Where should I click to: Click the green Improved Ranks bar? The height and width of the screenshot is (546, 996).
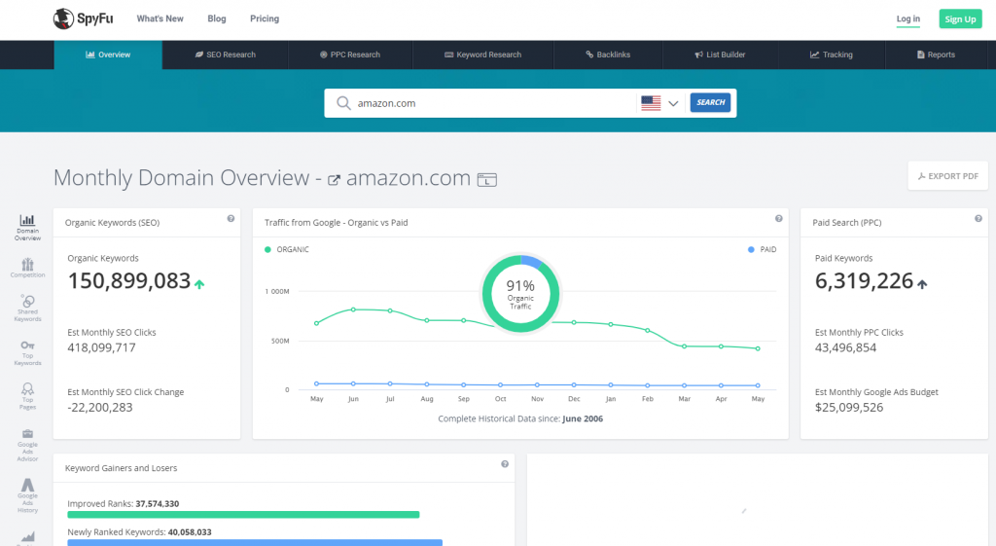(x=243, y=514)
